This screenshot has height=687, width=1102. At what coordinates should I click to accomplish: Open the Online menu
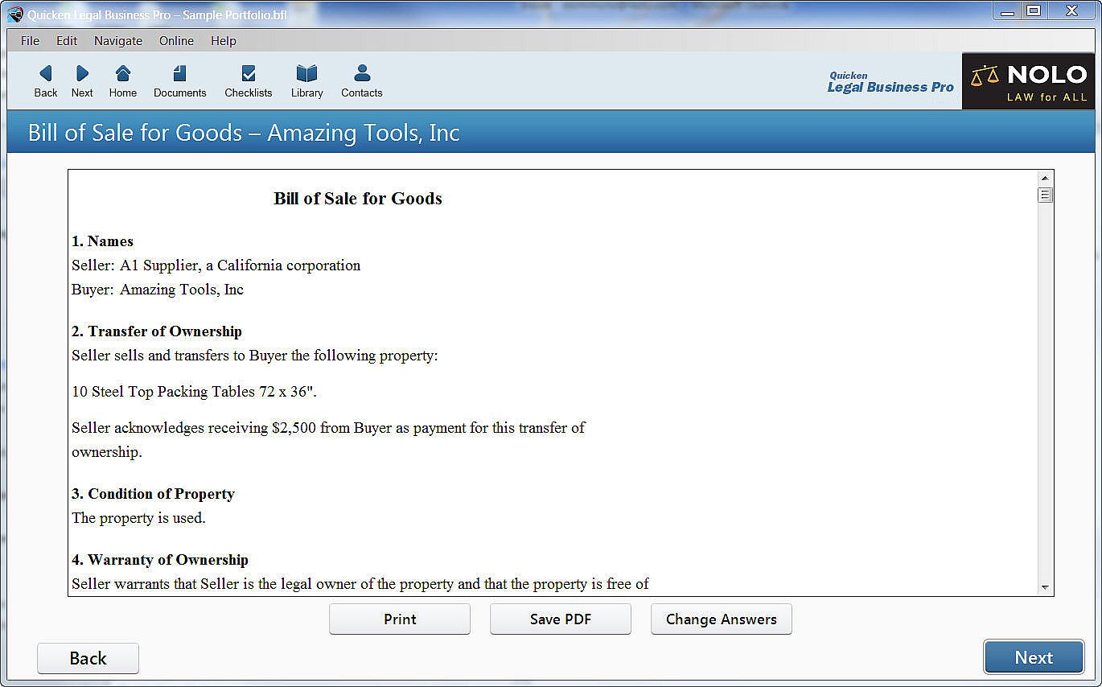(176, 41)
